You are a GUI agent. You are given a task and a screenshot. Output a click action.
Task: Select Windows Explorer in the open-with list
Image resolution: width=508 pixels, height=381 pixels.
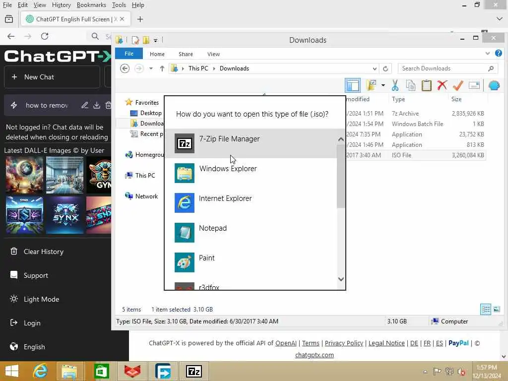click(251, 173)
